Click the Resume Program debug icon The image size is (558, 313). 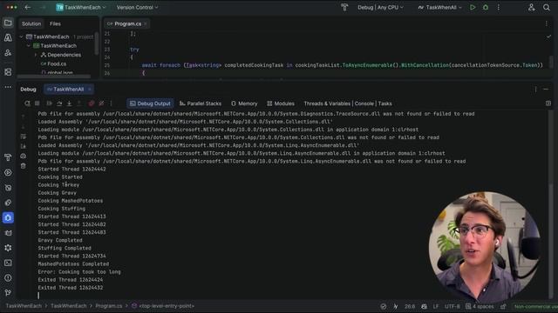49,103
